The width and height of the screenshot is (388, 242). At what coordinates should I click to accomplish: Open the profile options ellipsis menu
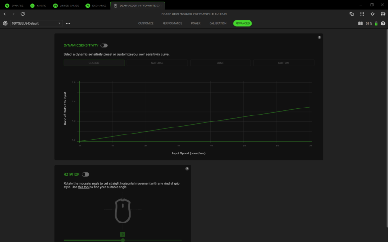click(x=68, y=23)
